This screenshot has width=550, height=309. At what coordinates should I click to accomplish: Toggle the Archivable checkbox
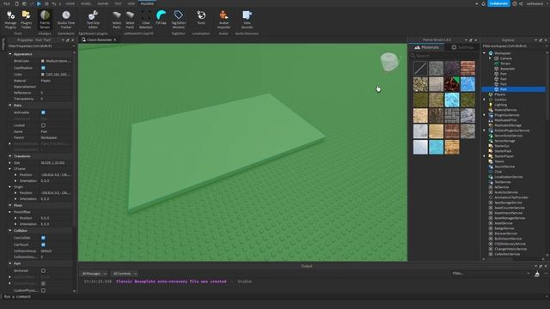pyautogui.click(x=43, y=112)
